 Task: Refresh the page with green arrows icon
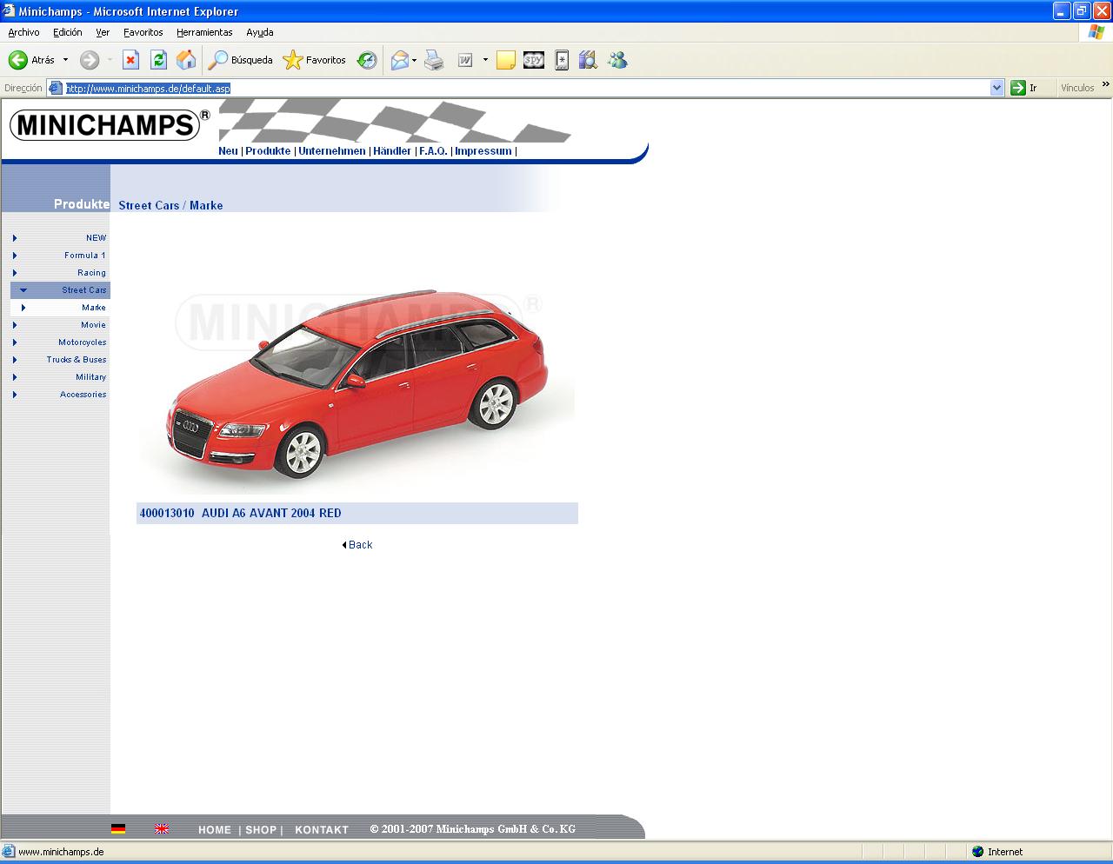pos(158,60)
